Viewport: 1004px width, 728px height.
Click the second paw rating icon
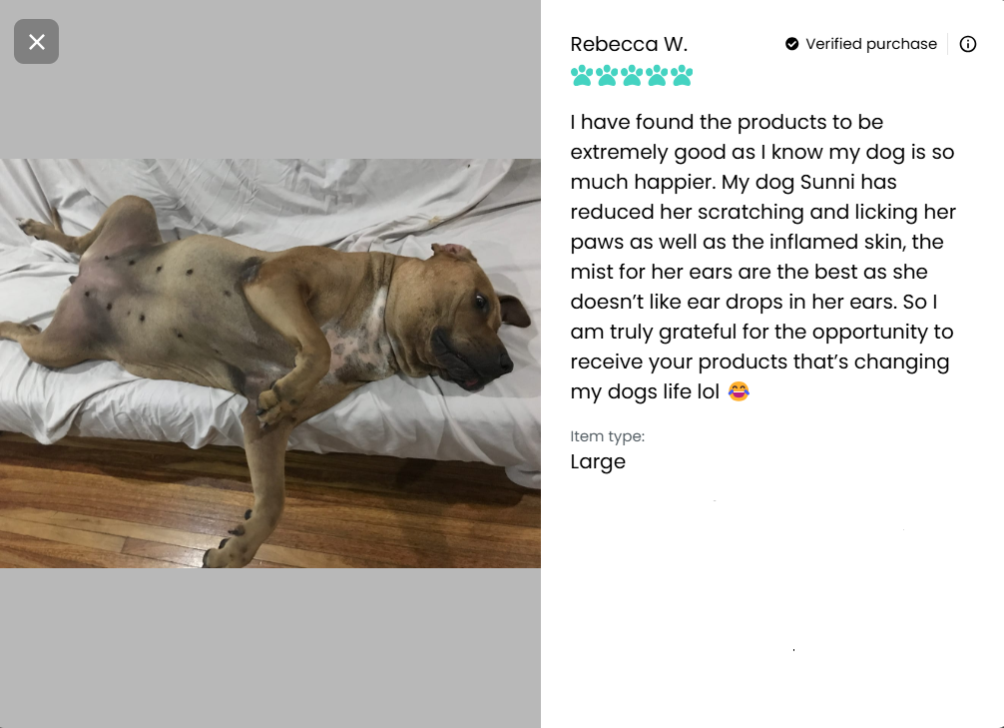607,76
